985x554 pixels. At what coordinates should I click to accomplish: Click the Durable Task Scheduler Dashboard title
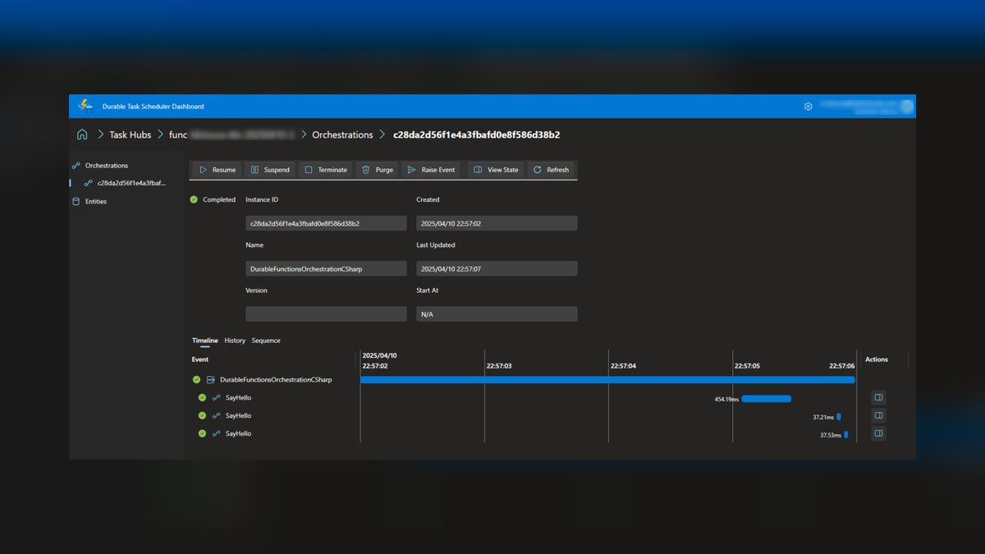pyautogui.click(x=153, y=107)
